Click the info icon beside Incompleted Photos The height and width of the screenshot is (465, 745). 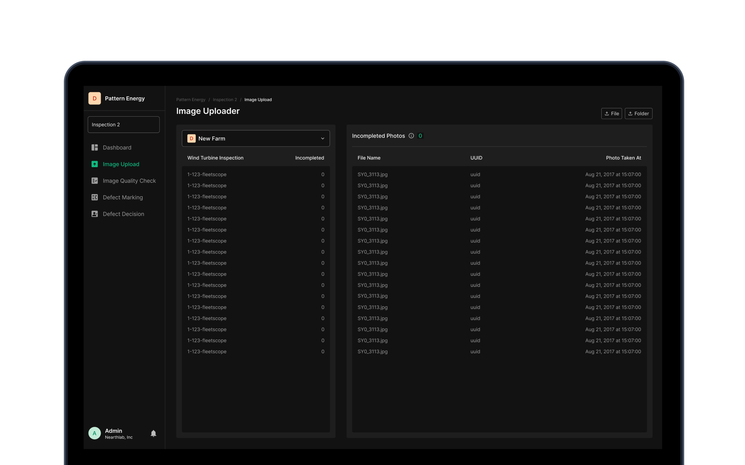point(411,136)
